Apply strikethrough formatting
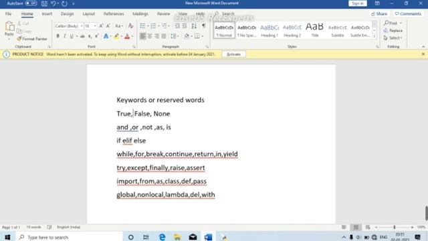Image resolution: width=428 pixels, height=241 pixels. coord(82,36)
